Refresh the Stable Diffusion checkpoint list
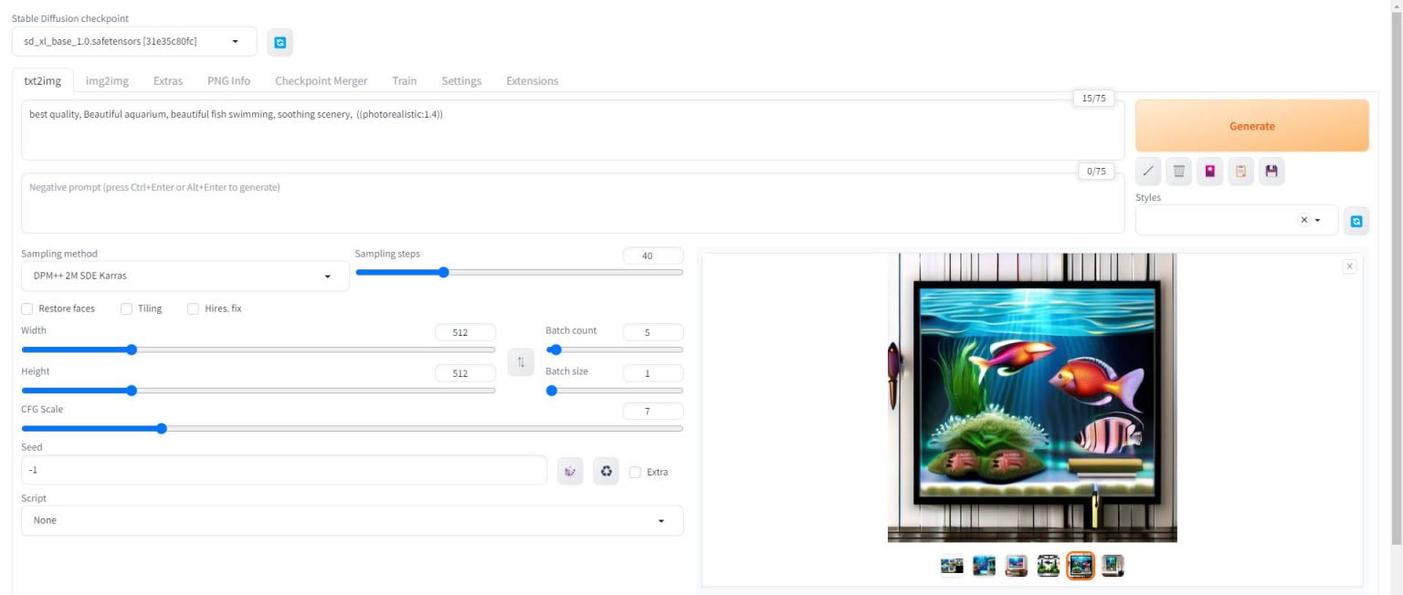The width and height of the screenshot is (1403, 595). point(280,42)
